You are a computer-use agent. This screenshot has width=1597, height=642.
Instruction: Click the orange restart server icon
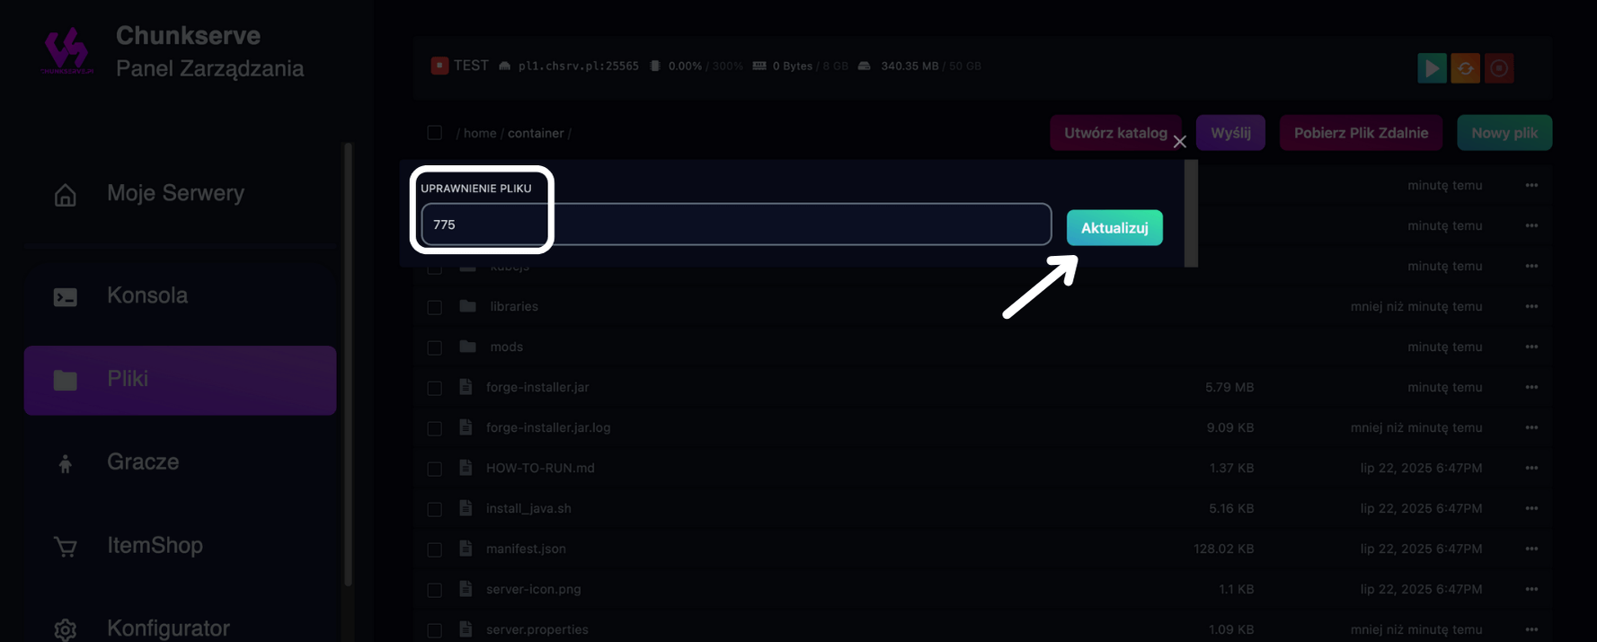tap(1465, 68)
